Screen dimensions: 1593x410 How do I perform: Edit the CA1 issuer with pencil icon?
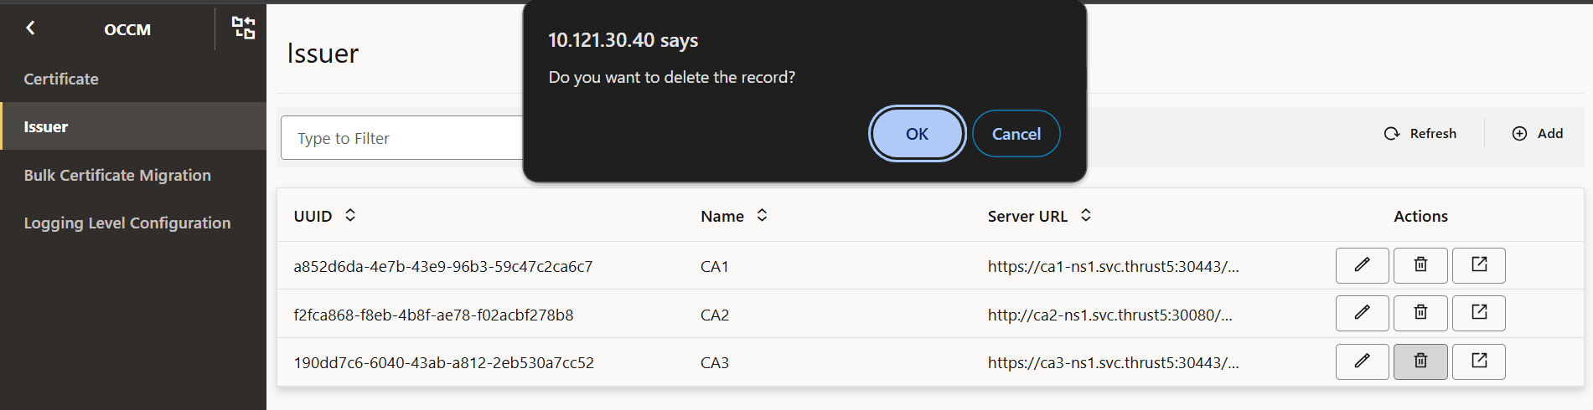click(1362, 265)
